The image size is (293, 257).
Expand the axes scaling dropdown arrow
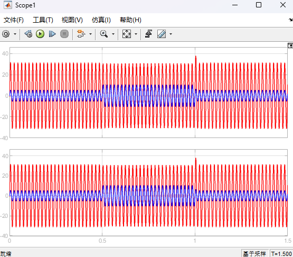pyautogui.click(x=136, y=34)
